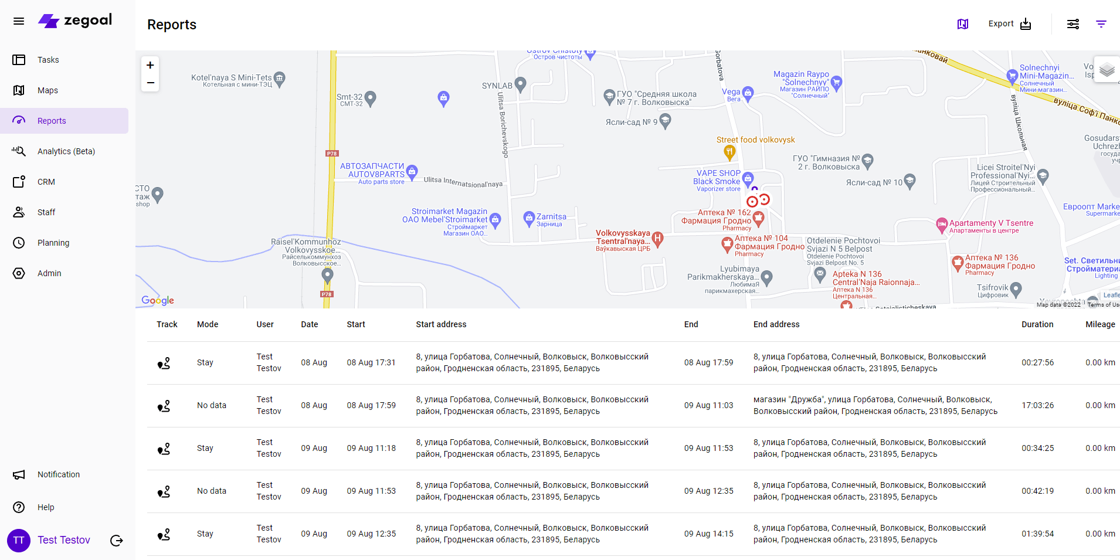Open Notification megaphone icon

pos(19,474)
